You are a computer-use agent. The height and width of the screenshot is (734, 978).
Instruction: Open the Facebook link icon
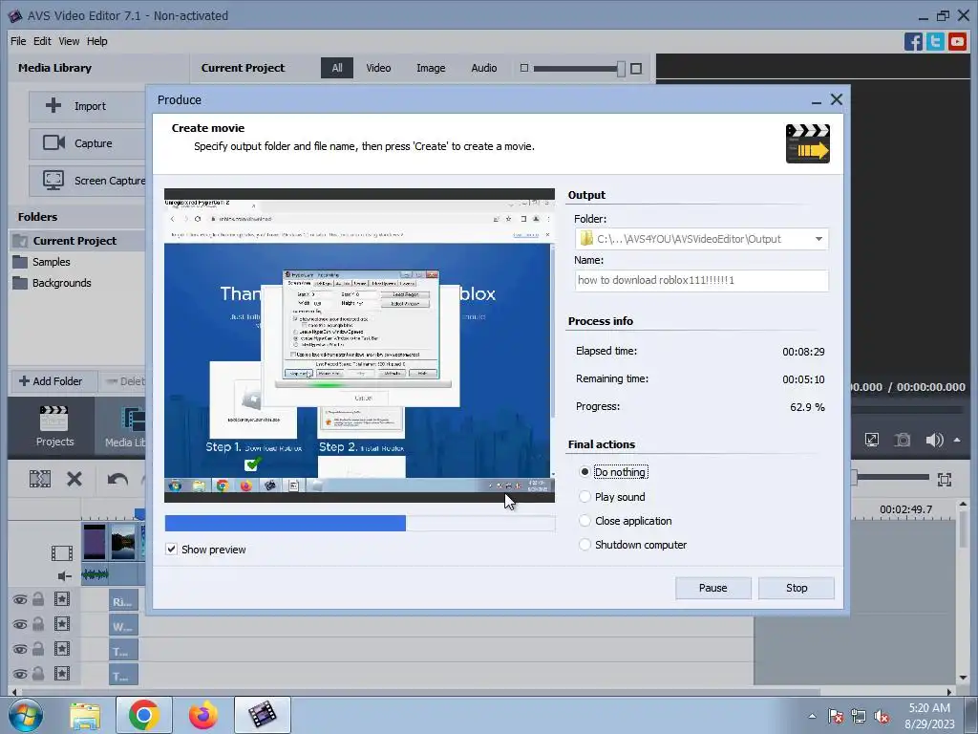tap(913, 42)
